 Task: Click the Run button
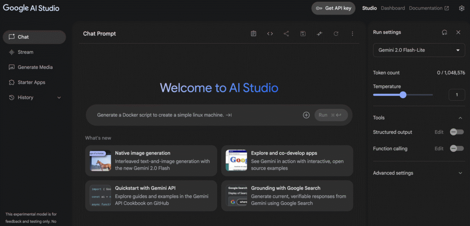(x=331, y=115)
